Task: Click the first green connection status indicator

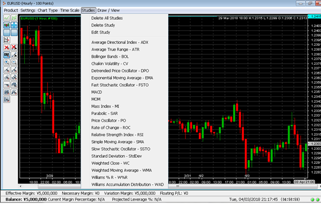Action: pyautogui.click(x=313, y=199)
